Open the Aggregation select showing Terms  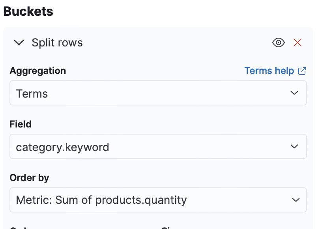click(158, 93)
